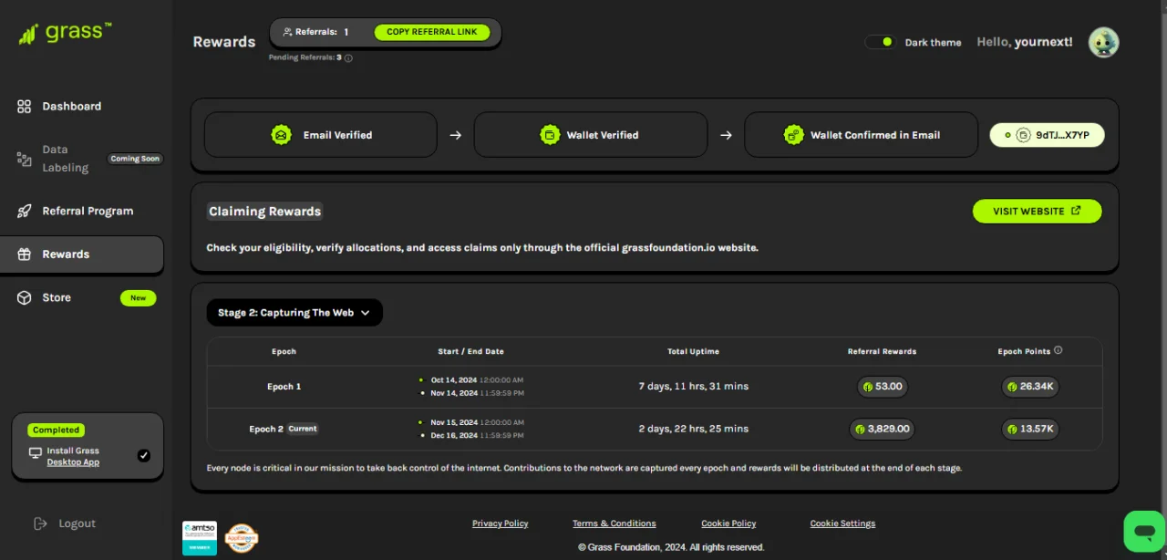
Task: Select the Rewards menu item
Action: [x=82, y=254]
